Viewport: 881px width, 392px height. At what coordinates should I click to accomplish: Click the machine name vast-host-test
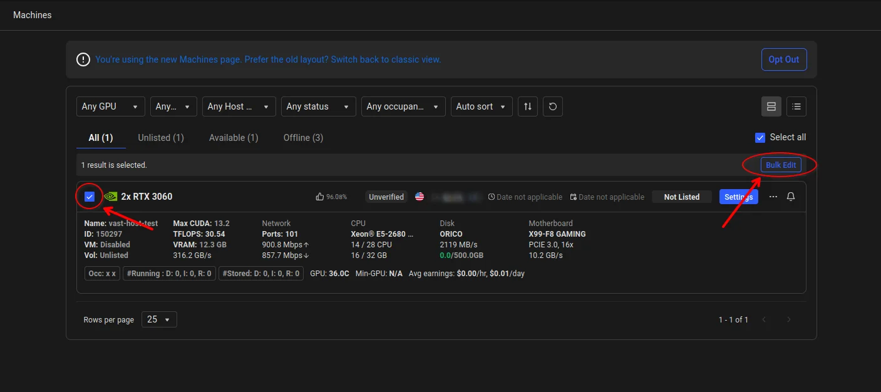(x=121, y=223)
